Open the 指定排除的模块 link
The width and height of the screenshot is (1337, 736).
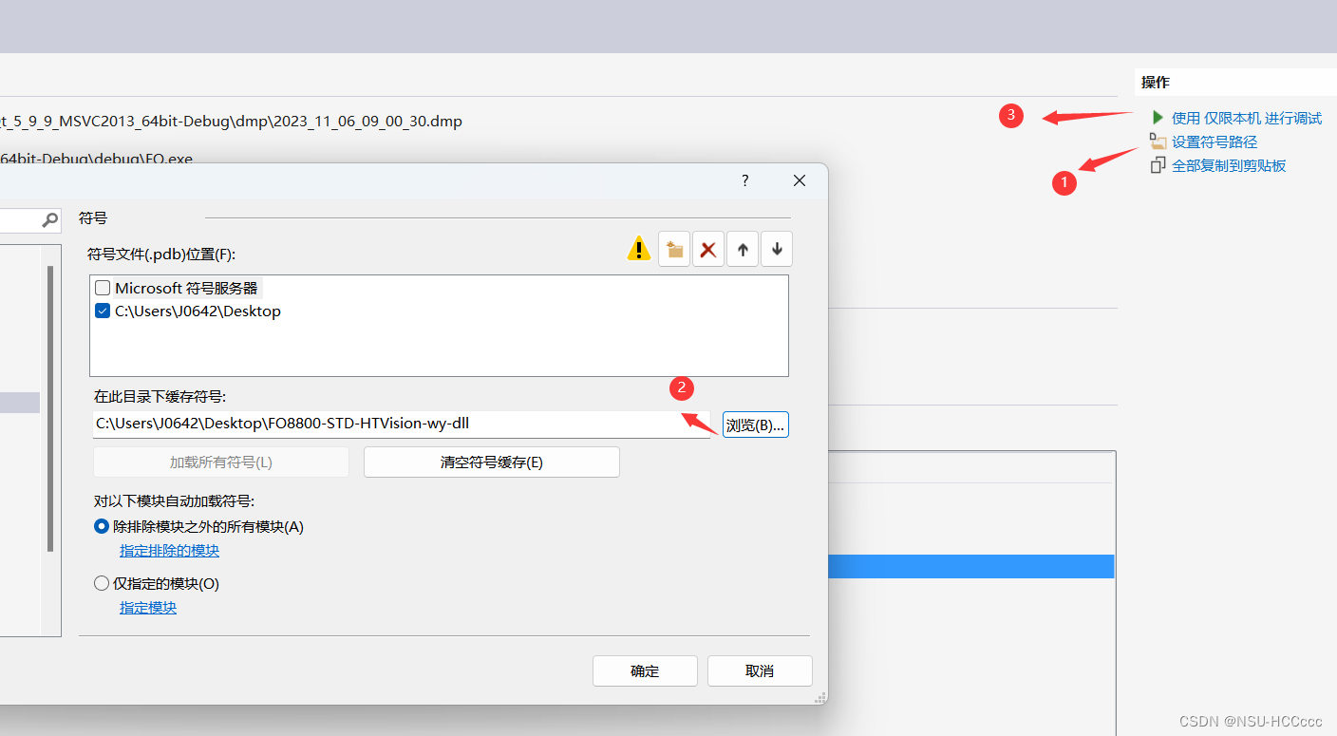click(x=168, y=551)
